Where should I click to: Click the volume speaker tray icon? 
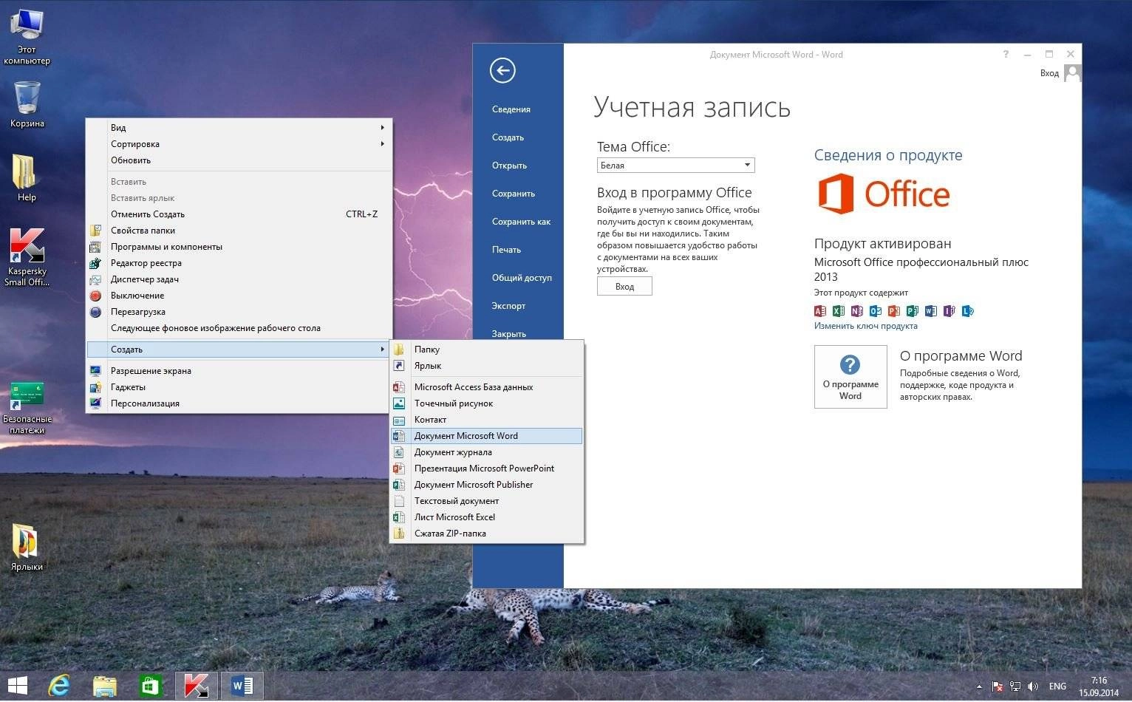pos(1033,687)
